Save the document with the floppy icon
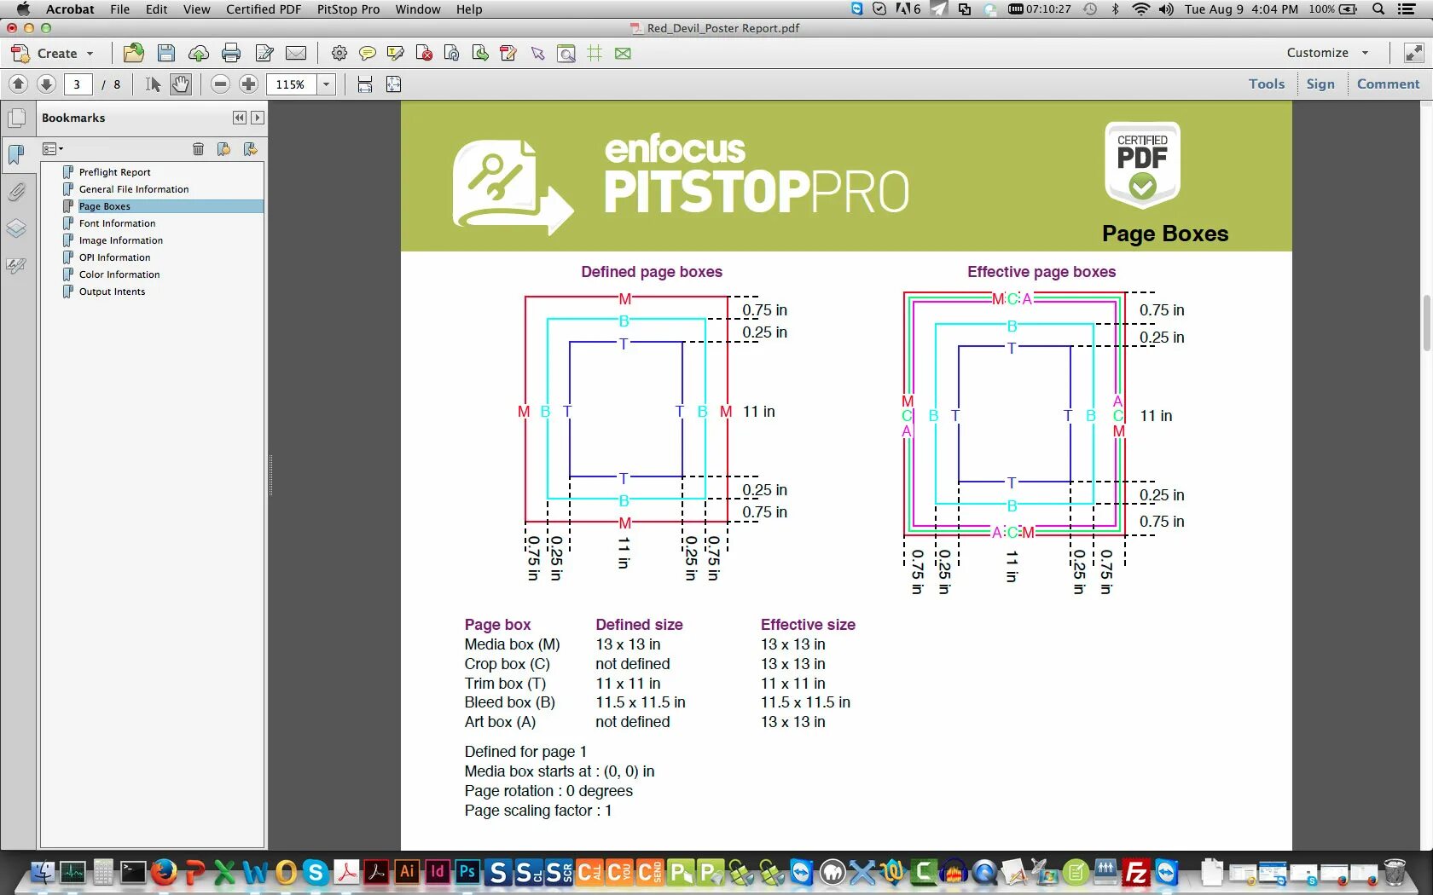 [166, 53]
